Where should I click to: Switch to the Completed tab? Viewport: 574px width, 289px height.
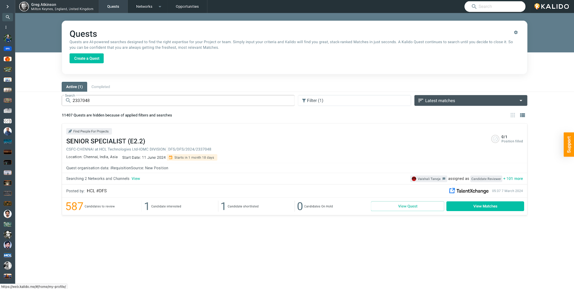coord(100,87)
